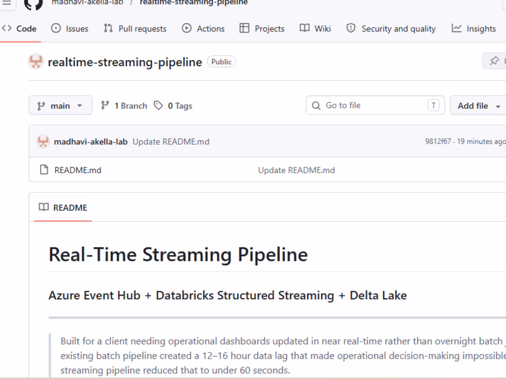
Task: Click the Wiki book icon
Action: click(305, 28)
